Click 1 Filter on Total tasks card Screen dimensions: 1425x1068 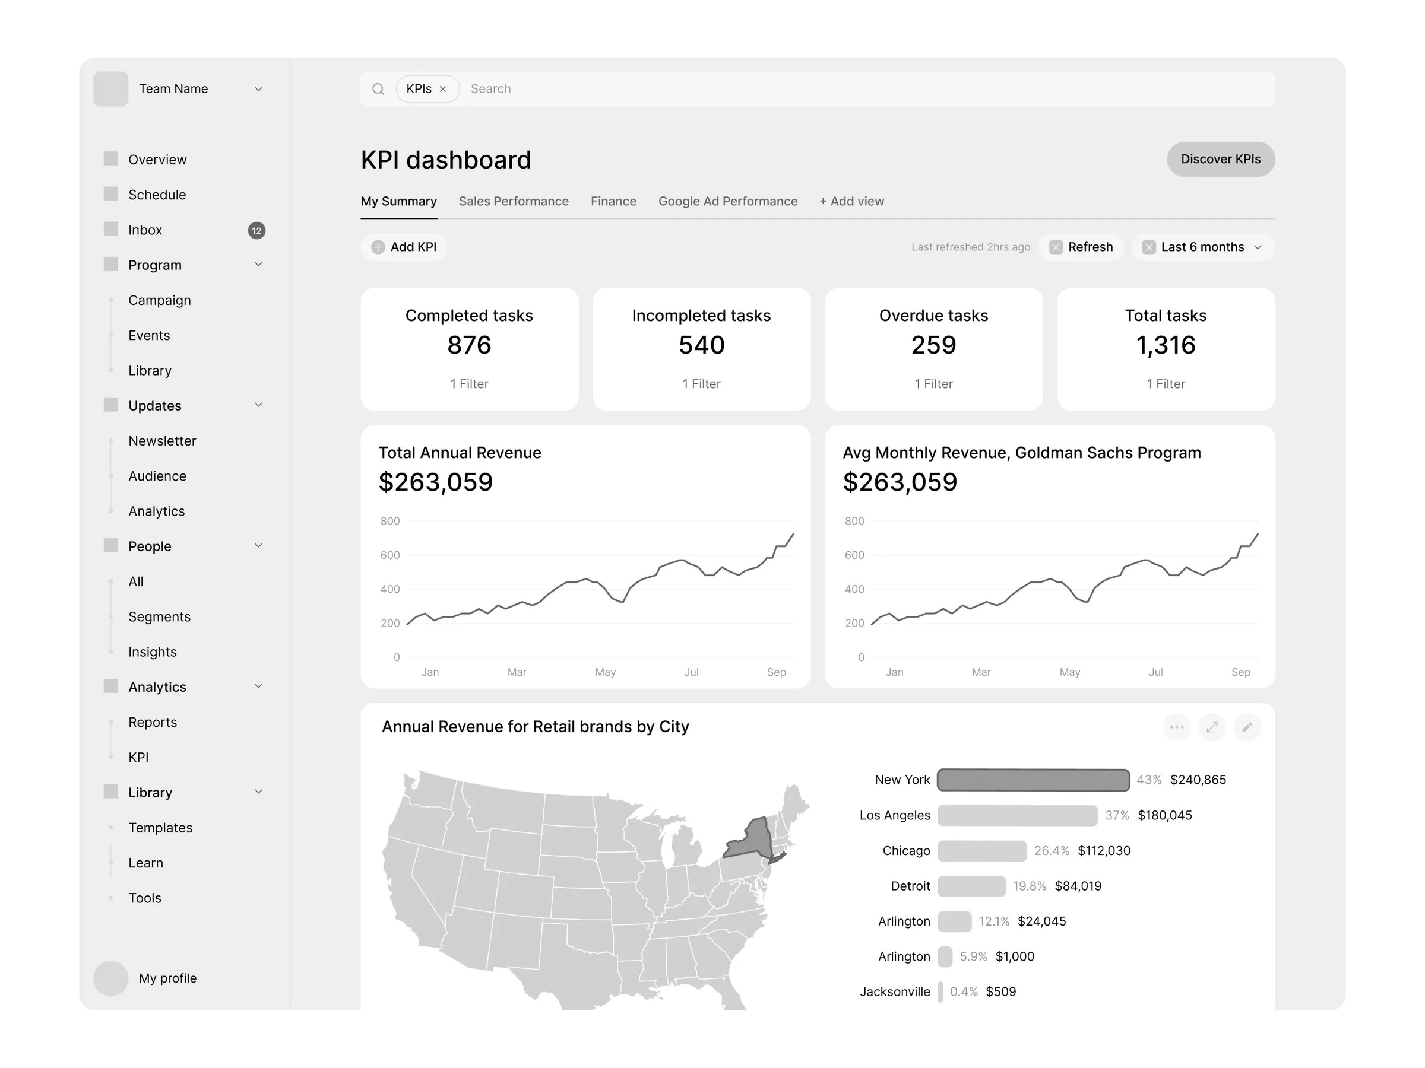1166,384
